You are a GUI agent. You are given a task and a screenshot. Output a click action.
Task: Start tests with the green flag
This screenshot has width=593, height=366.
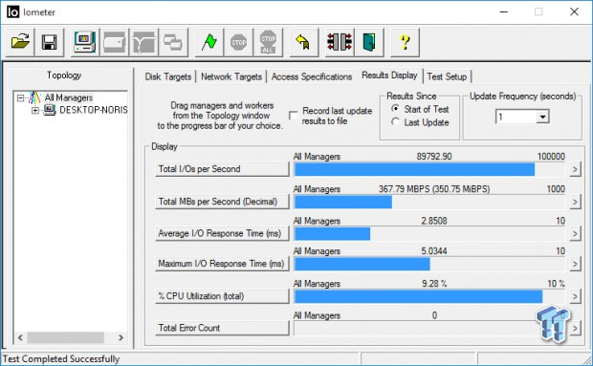coord(209,42)
